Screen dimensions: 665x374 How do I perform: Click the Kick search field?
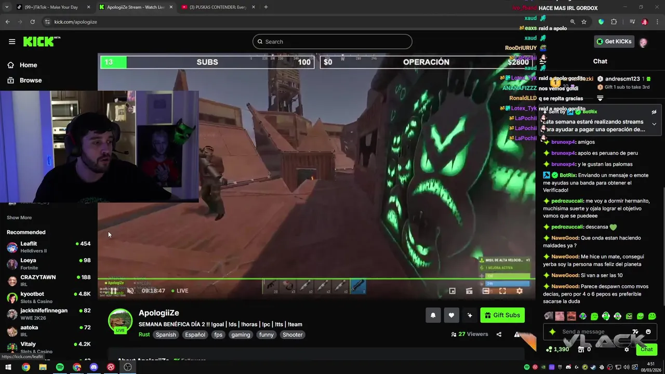[x=332, y=42]
